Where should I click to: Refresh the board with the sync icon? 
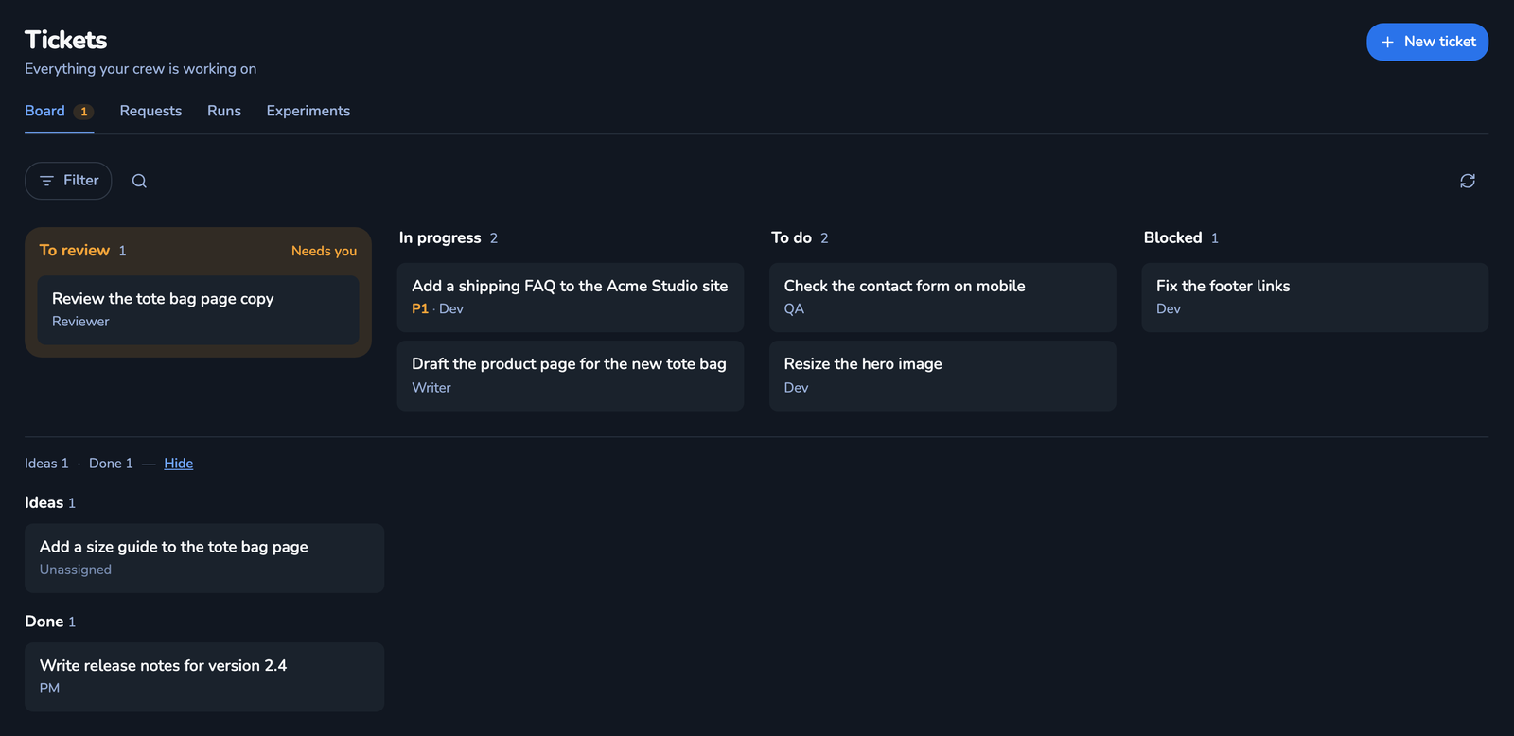coord(1468,181)
